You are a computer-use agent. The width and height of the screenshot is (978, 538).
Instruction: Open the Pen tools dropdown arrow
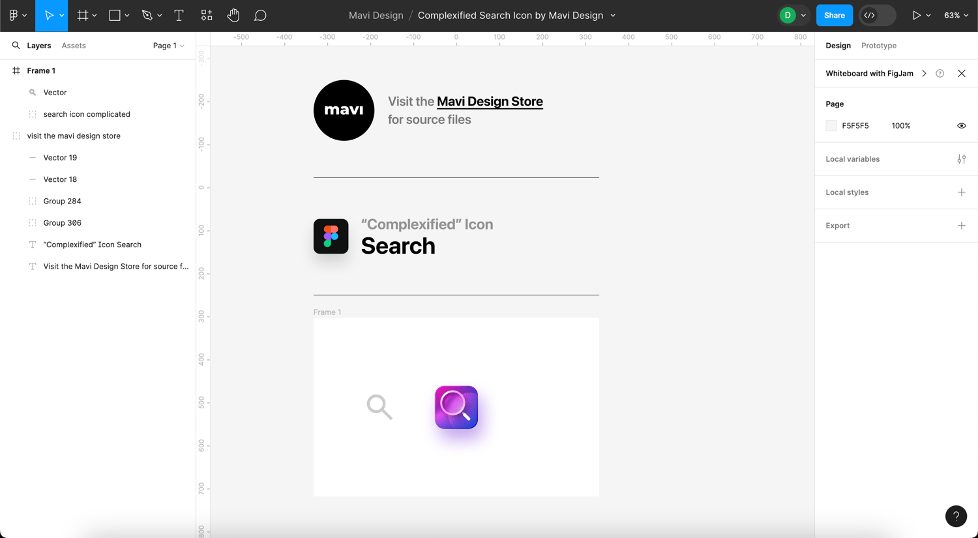tap(160, 16)
